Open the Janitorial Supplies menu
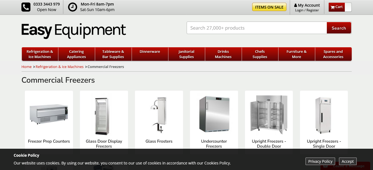Screen dimensions: 373x170 (x=187, y=54)
